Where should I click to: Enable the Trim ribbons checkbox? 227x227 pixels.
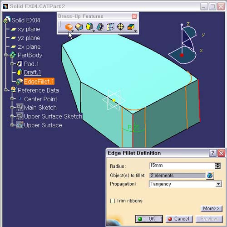[113, 201]
